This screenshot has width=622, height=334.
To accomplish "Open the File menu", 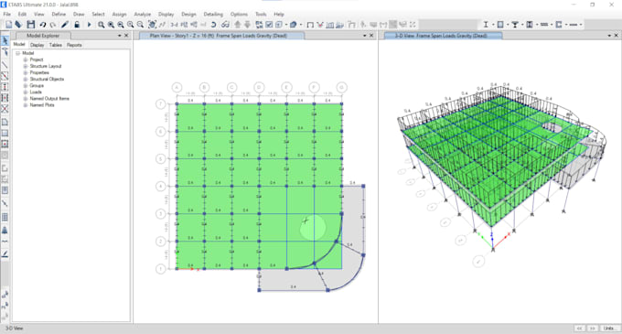I will click(x=6, y=14).
